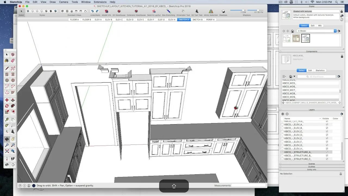The image size is (348, 196).
Task: Select Orbit tool in left palette
Action: pos(7,139)
